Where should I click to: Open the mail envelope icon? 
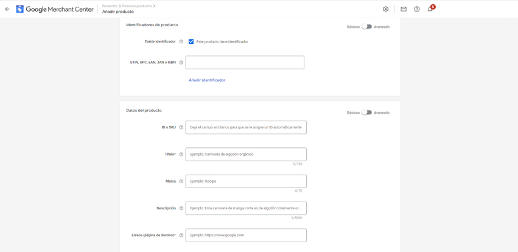(404, 9)
